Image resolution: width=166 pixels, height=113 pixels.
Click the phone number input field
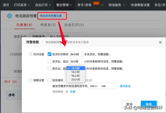coord(103,86)
